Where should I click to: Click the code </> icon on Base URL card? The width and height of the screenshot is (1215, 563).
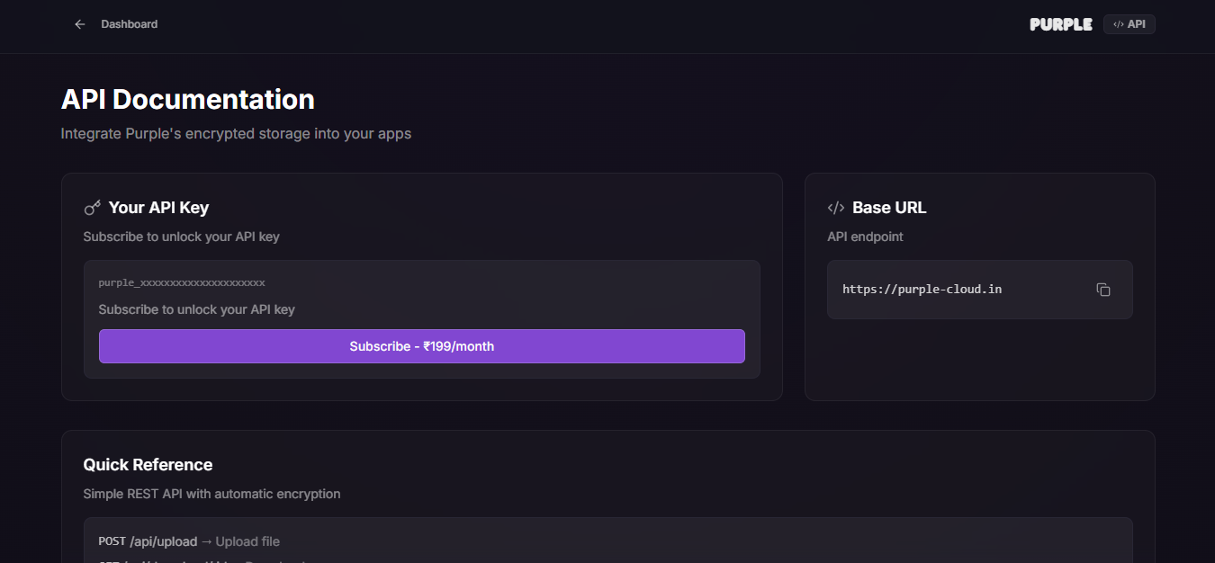(835, 207)
